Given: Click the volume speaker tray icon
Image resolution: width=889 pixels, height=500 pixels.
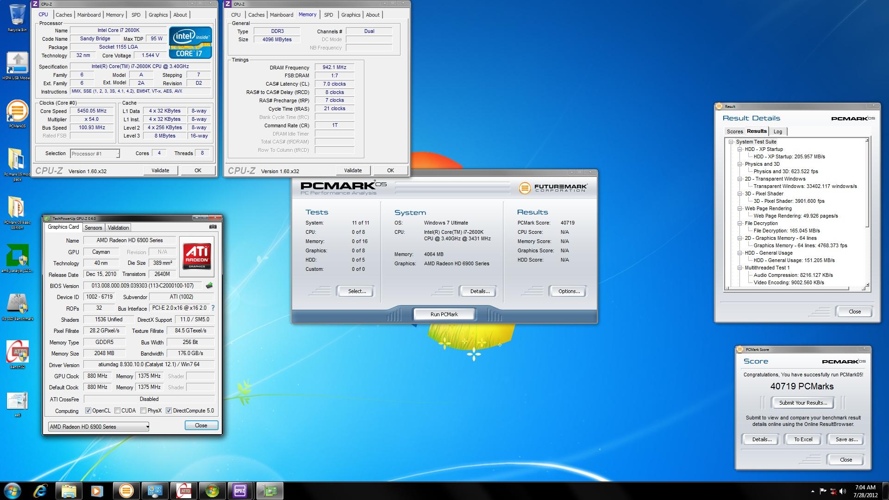Looking at the screenshot, I should click(x=843, y=491).
